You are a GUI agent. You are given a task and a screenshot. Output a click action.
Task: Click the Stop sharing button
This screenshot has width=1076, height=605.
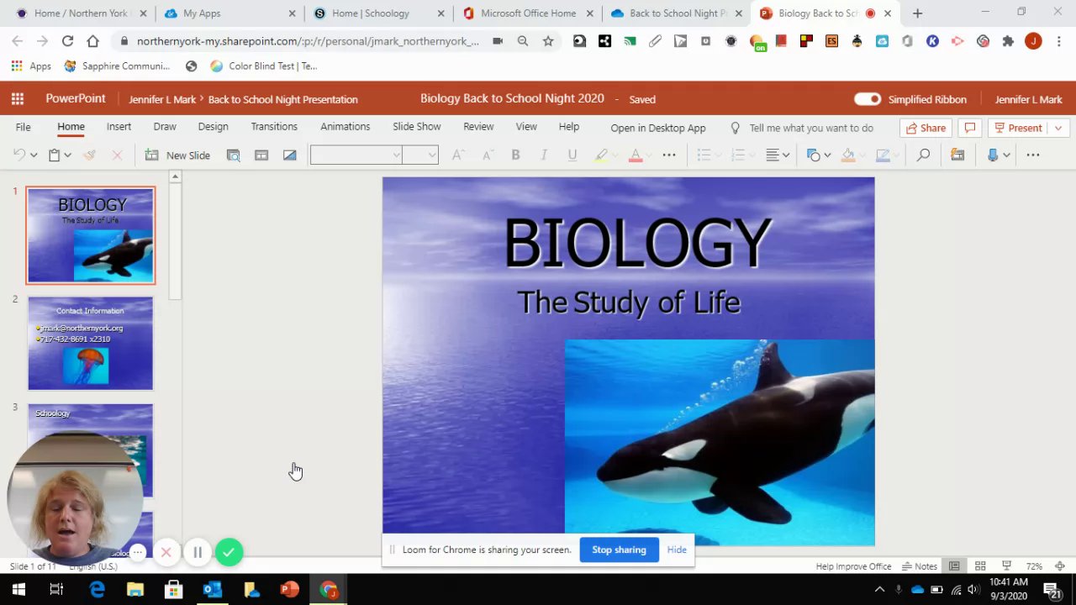(619, 550)
